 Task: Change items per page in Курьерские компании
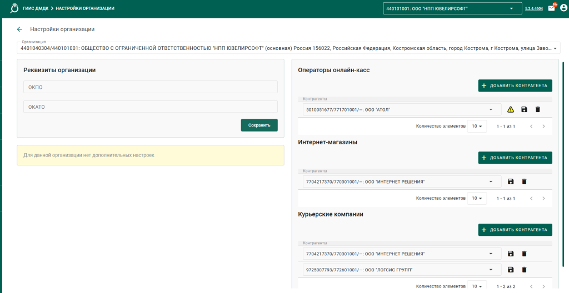(x=477, y=286)
